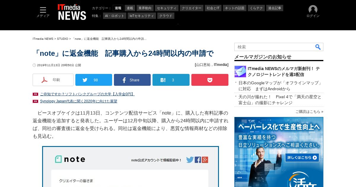Image resolution: width=356 pixels, height=187 pixels.
Task: Open the 過去記事 category
Action: [275, 8]
